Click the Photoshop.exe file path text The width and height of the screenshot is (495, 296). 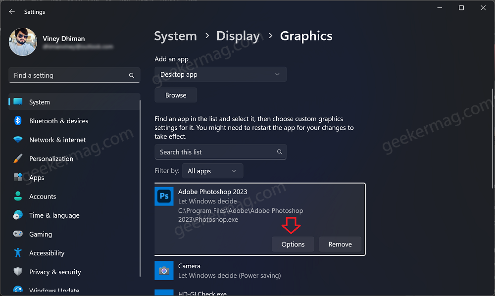241,215
